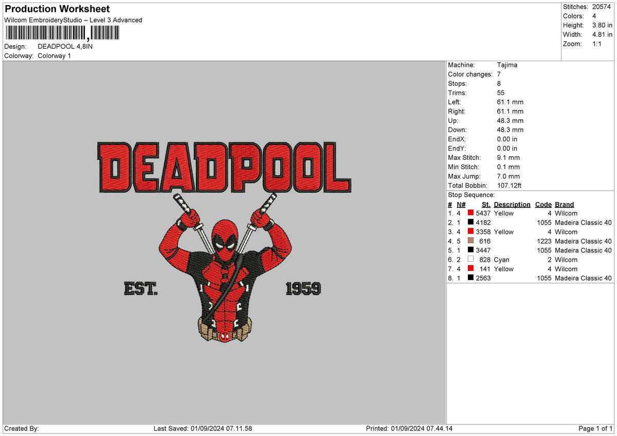Viewport: 617px width, 436px height.
Task: Select the black swatch on row 5
Action: coord(471,250)
